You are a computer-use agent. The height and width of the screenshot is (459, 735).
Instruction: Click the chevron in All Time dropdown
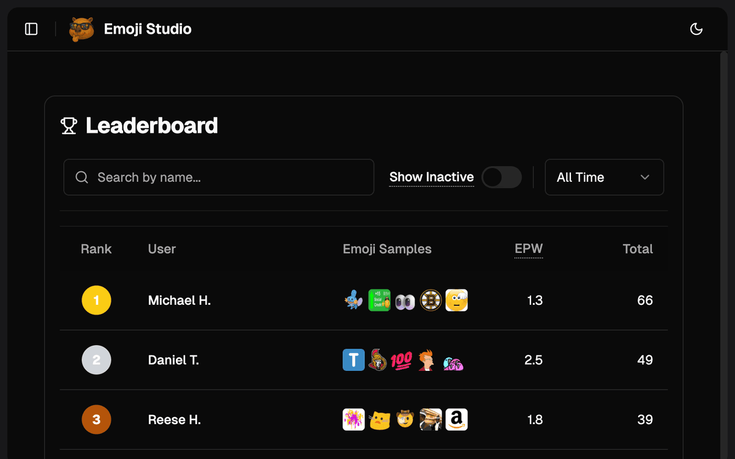pyautogui.click(x=644, y=177)
